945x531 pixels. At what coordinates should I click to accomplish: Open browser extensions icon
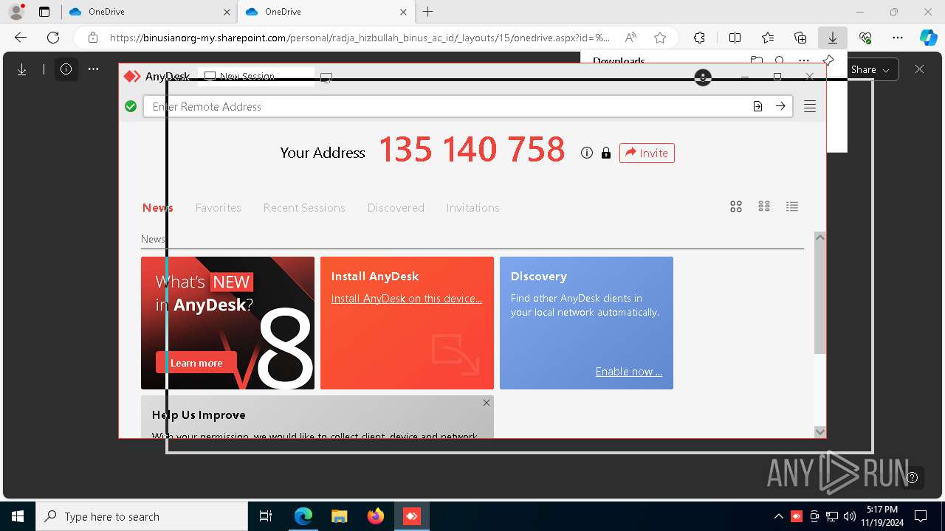699,38
